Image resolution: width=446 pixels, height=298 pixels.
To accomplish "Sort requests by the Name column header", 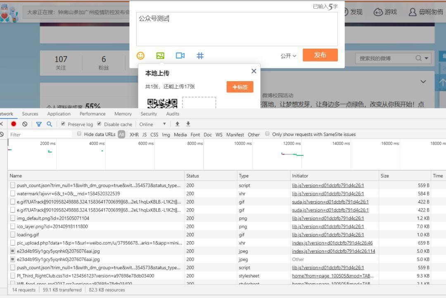I will tap(96, 176).
